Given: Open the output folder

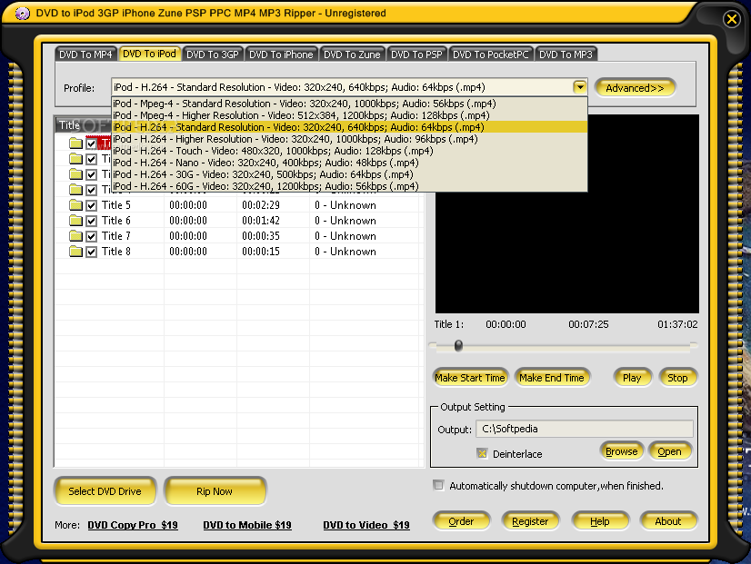Looking at the screenshot, I should coord(669,451).
